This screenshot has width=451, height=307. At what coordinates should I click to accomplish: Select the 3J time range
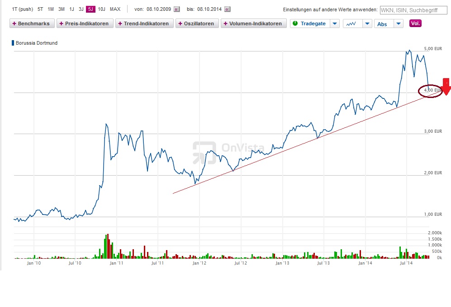(81, 9)
